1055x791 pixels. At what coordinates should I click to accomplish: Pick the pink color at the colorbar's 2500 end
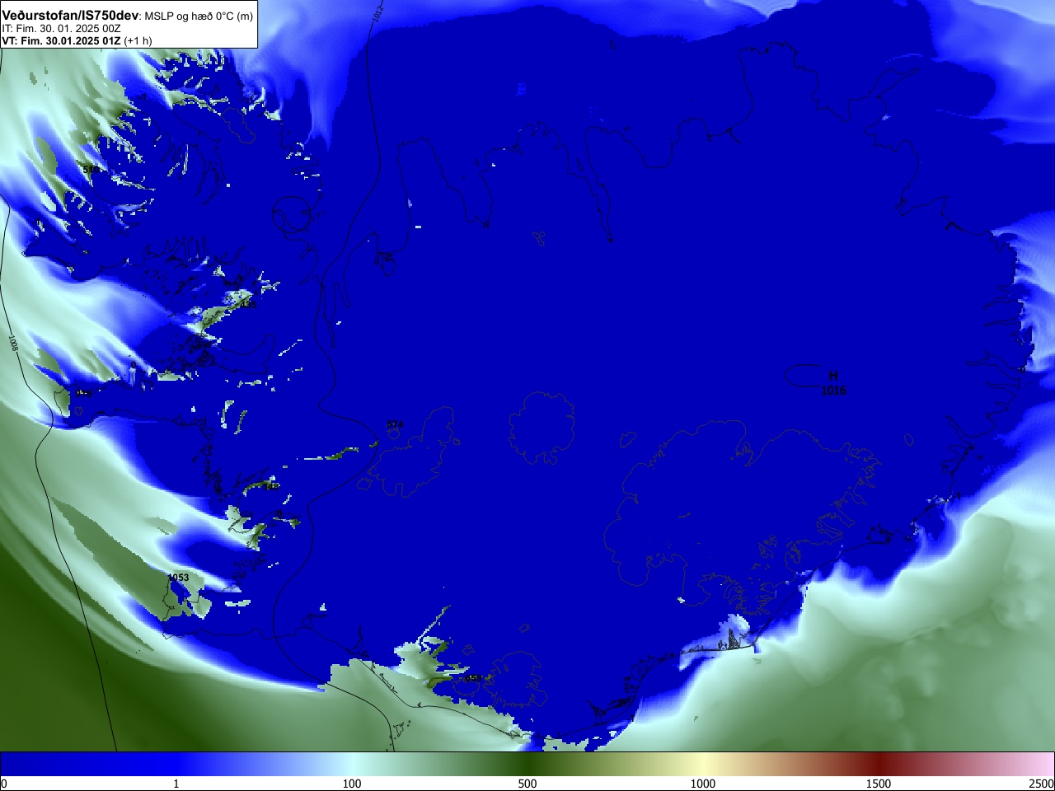pyautogui.click(x=1048, y=764)
